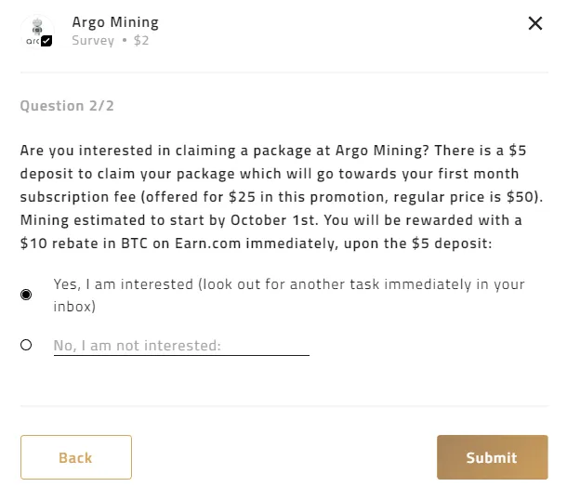Click the "Argo Mining" survey title
This screenshot has height=500, width=567.
tap(115, 22)
